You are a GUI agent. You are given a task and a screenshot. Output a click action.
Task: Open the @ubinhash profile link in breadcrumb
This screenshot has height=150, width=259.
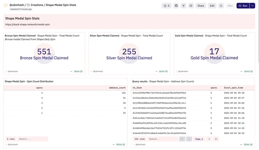click(x=17, y=5)
